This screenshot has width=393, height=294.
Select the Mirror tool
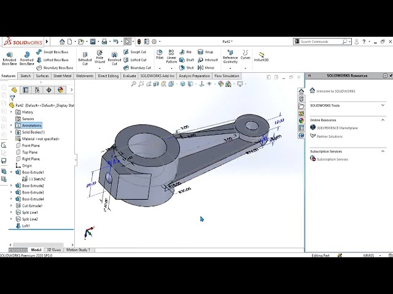click(x=206, y=68)
